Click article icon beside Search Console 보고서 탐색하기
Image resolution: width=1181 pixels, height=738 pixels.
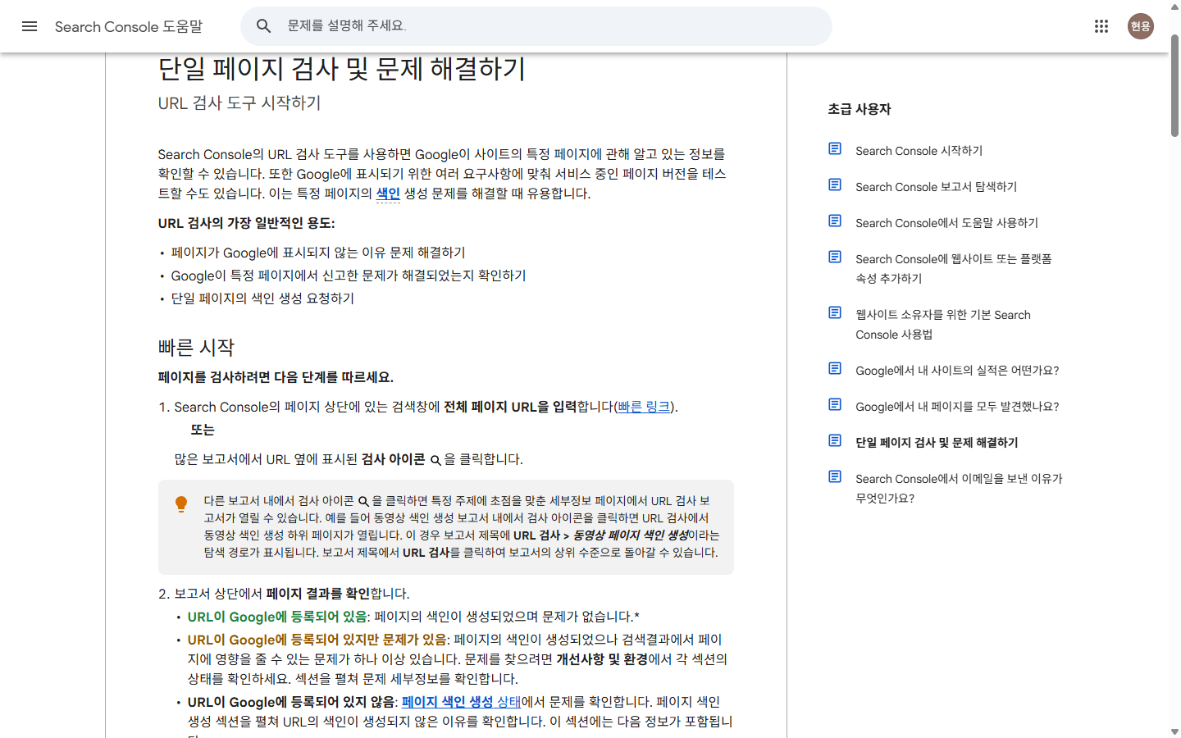835,184
